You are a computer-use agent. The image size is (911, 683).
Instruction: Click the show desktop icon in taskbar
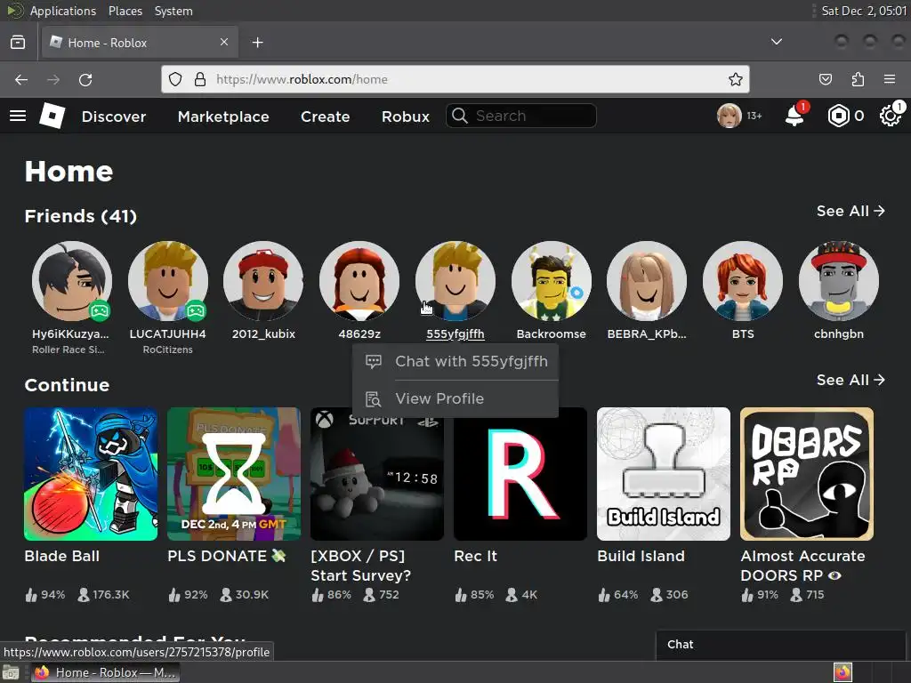click(x=11, y=673)
